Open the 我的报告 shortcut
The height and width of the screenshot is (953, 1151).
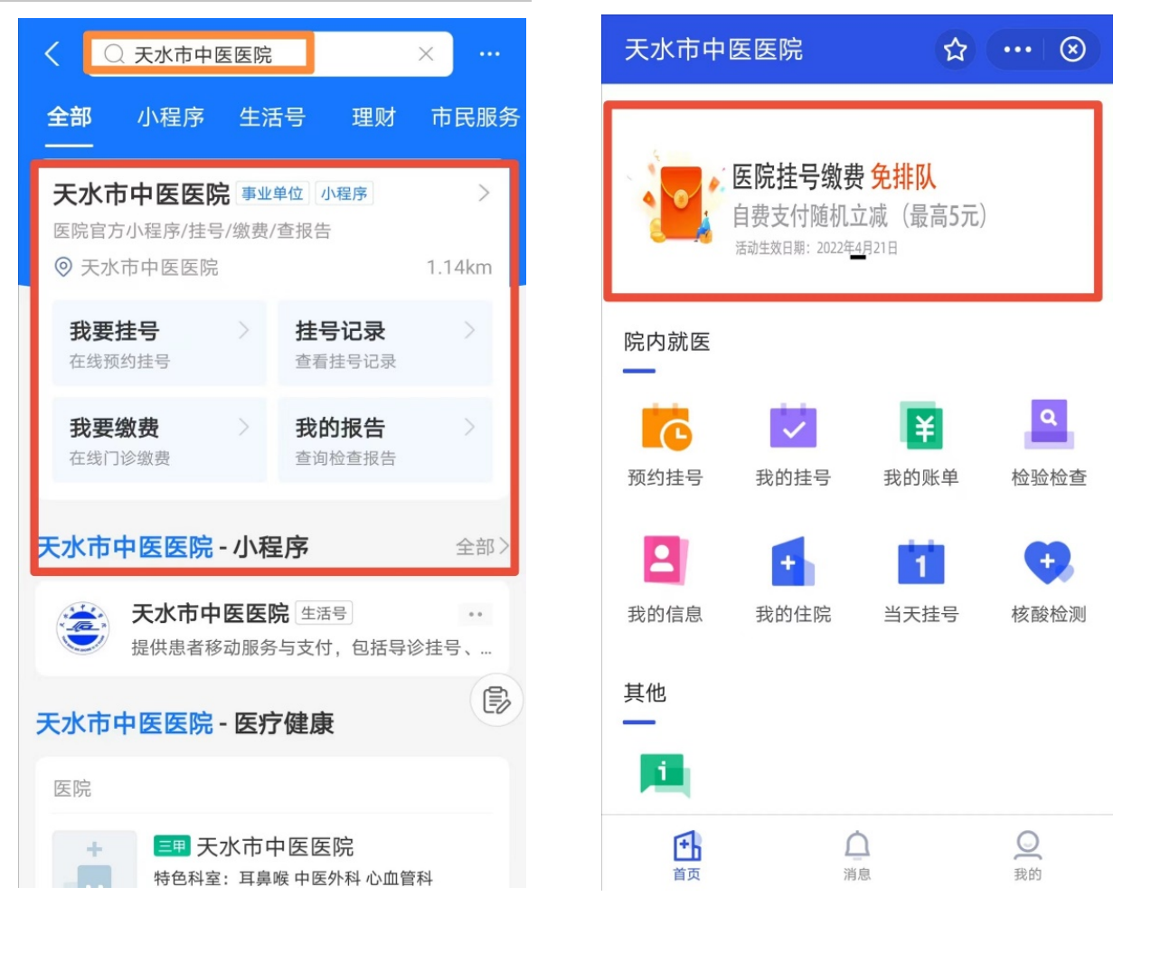[385, 439]
